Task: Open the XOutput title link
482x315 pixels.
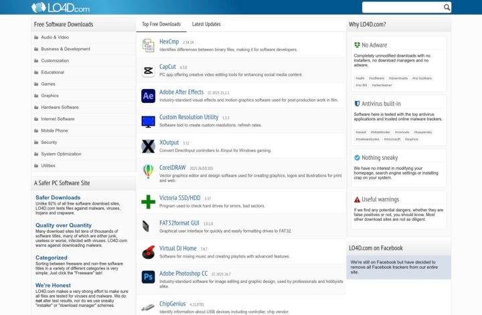Action: (169, 142)
